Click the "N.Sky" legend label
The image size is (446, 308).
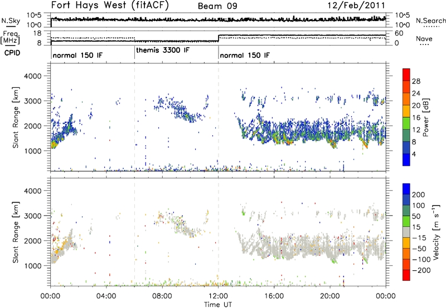[11, 21]
